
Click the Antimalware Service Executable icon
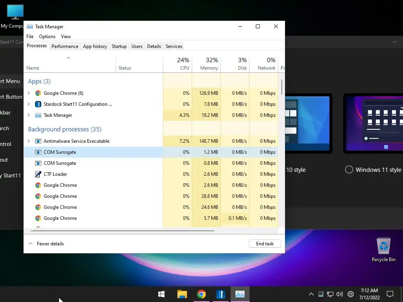coord(38,141)
